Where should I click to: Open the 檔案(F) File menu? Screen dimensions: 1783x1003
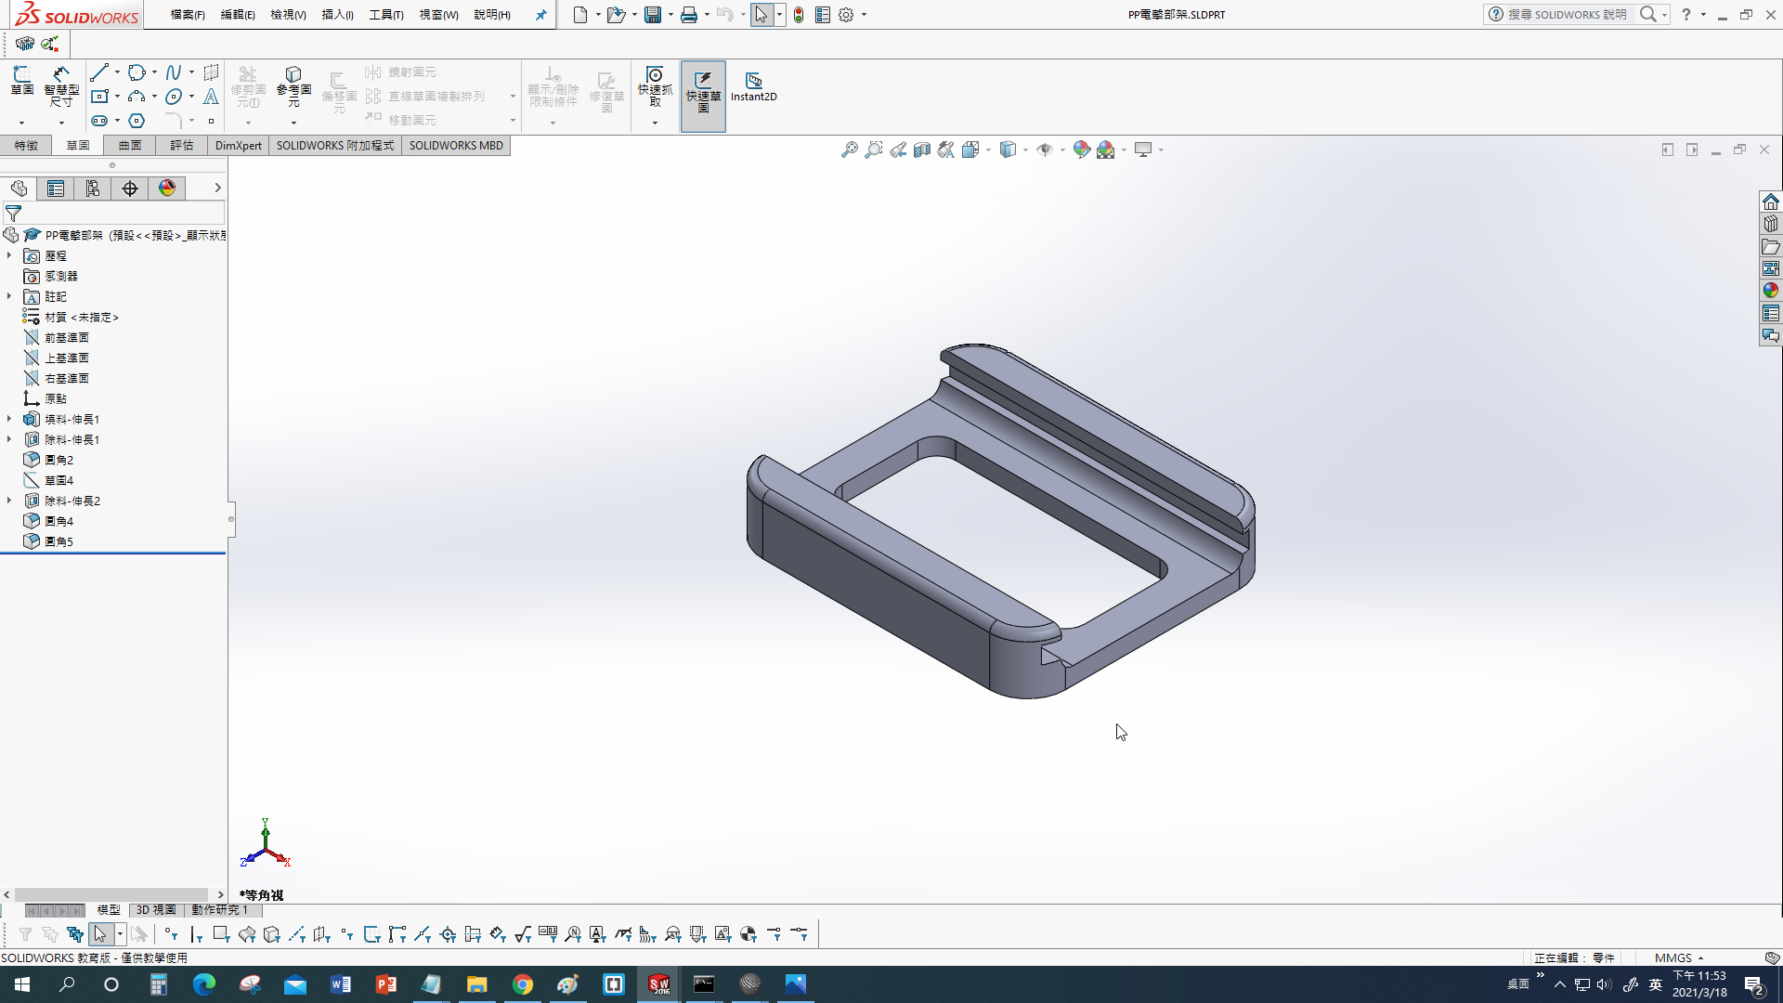pos(188,15)
